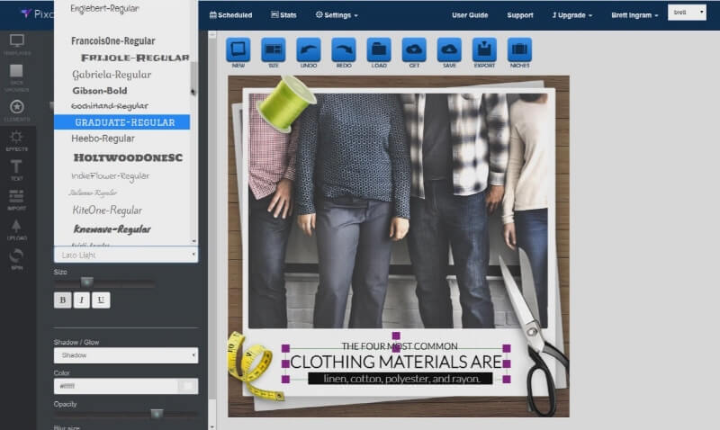Select the Text tool in sidebar
Image resolution: width=720 pixels, height=430 pixels.
(x=16, y=170)
